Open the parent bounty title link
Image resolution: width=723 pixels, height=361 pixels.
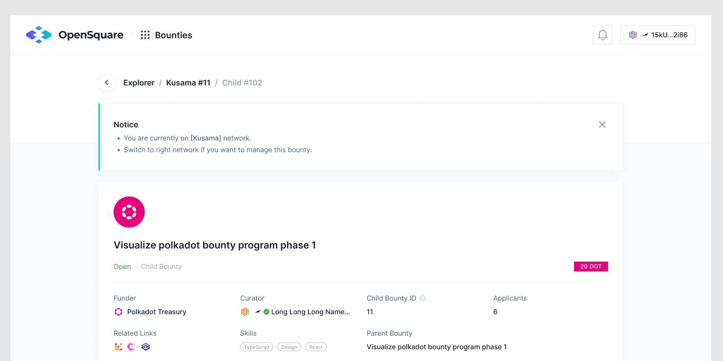tap(436, 347)
